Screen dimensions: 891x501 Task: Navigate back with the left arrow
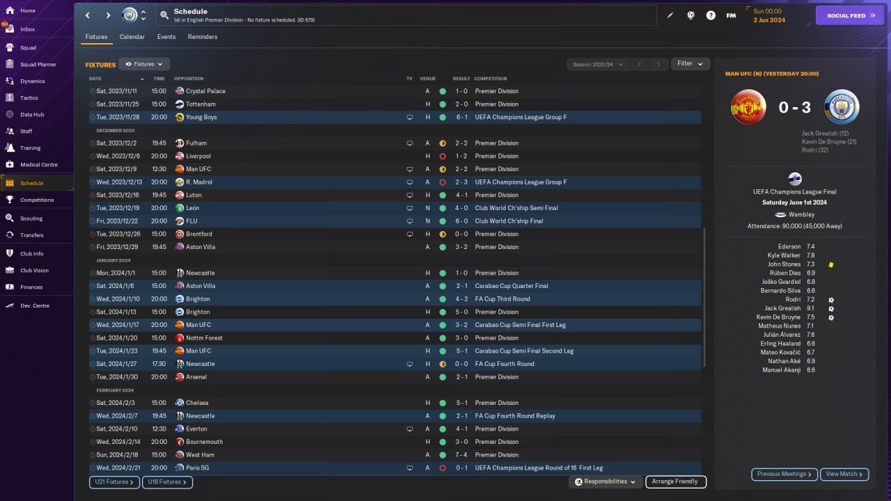(x=87, y=15)
